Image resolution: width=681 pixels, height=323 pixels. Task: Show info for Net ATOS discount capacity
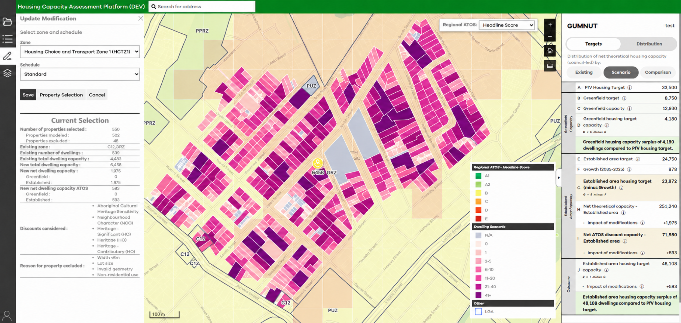[x=625, y=241]
